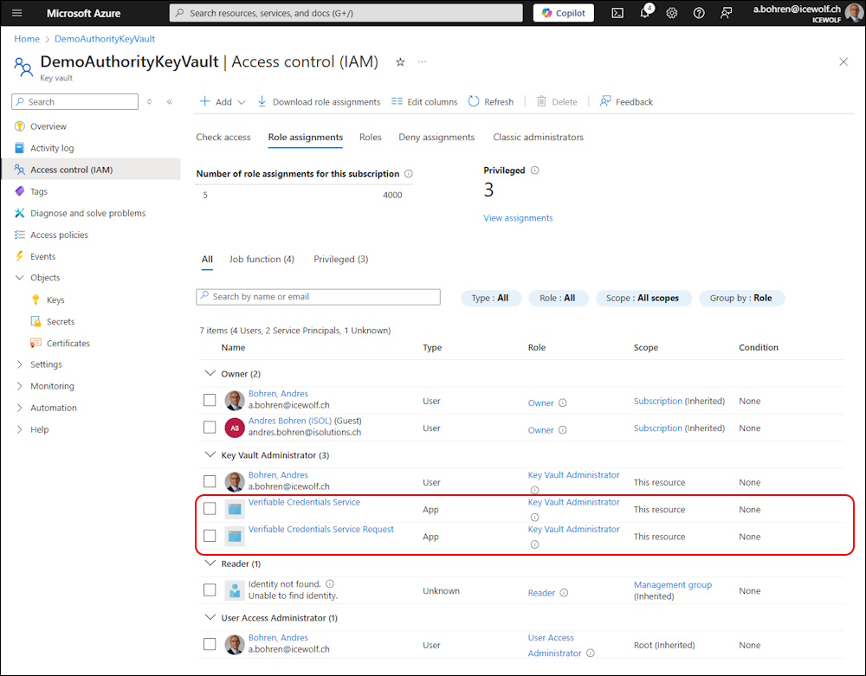Click the Keys icon under Objects

tap(36, 299)
